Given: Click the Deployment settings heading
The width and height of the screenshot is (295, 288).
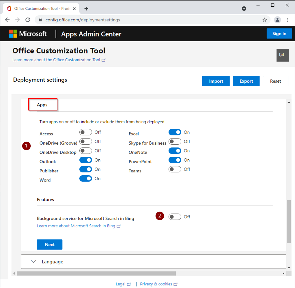Looking at the screenshot, I should pos(40,80).
